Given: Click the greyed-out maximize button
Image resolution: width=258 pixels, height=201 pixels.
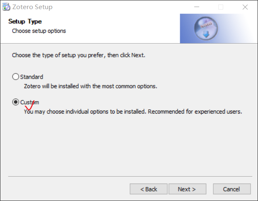Looking at the screenshot, I should [x=221, y=7].
